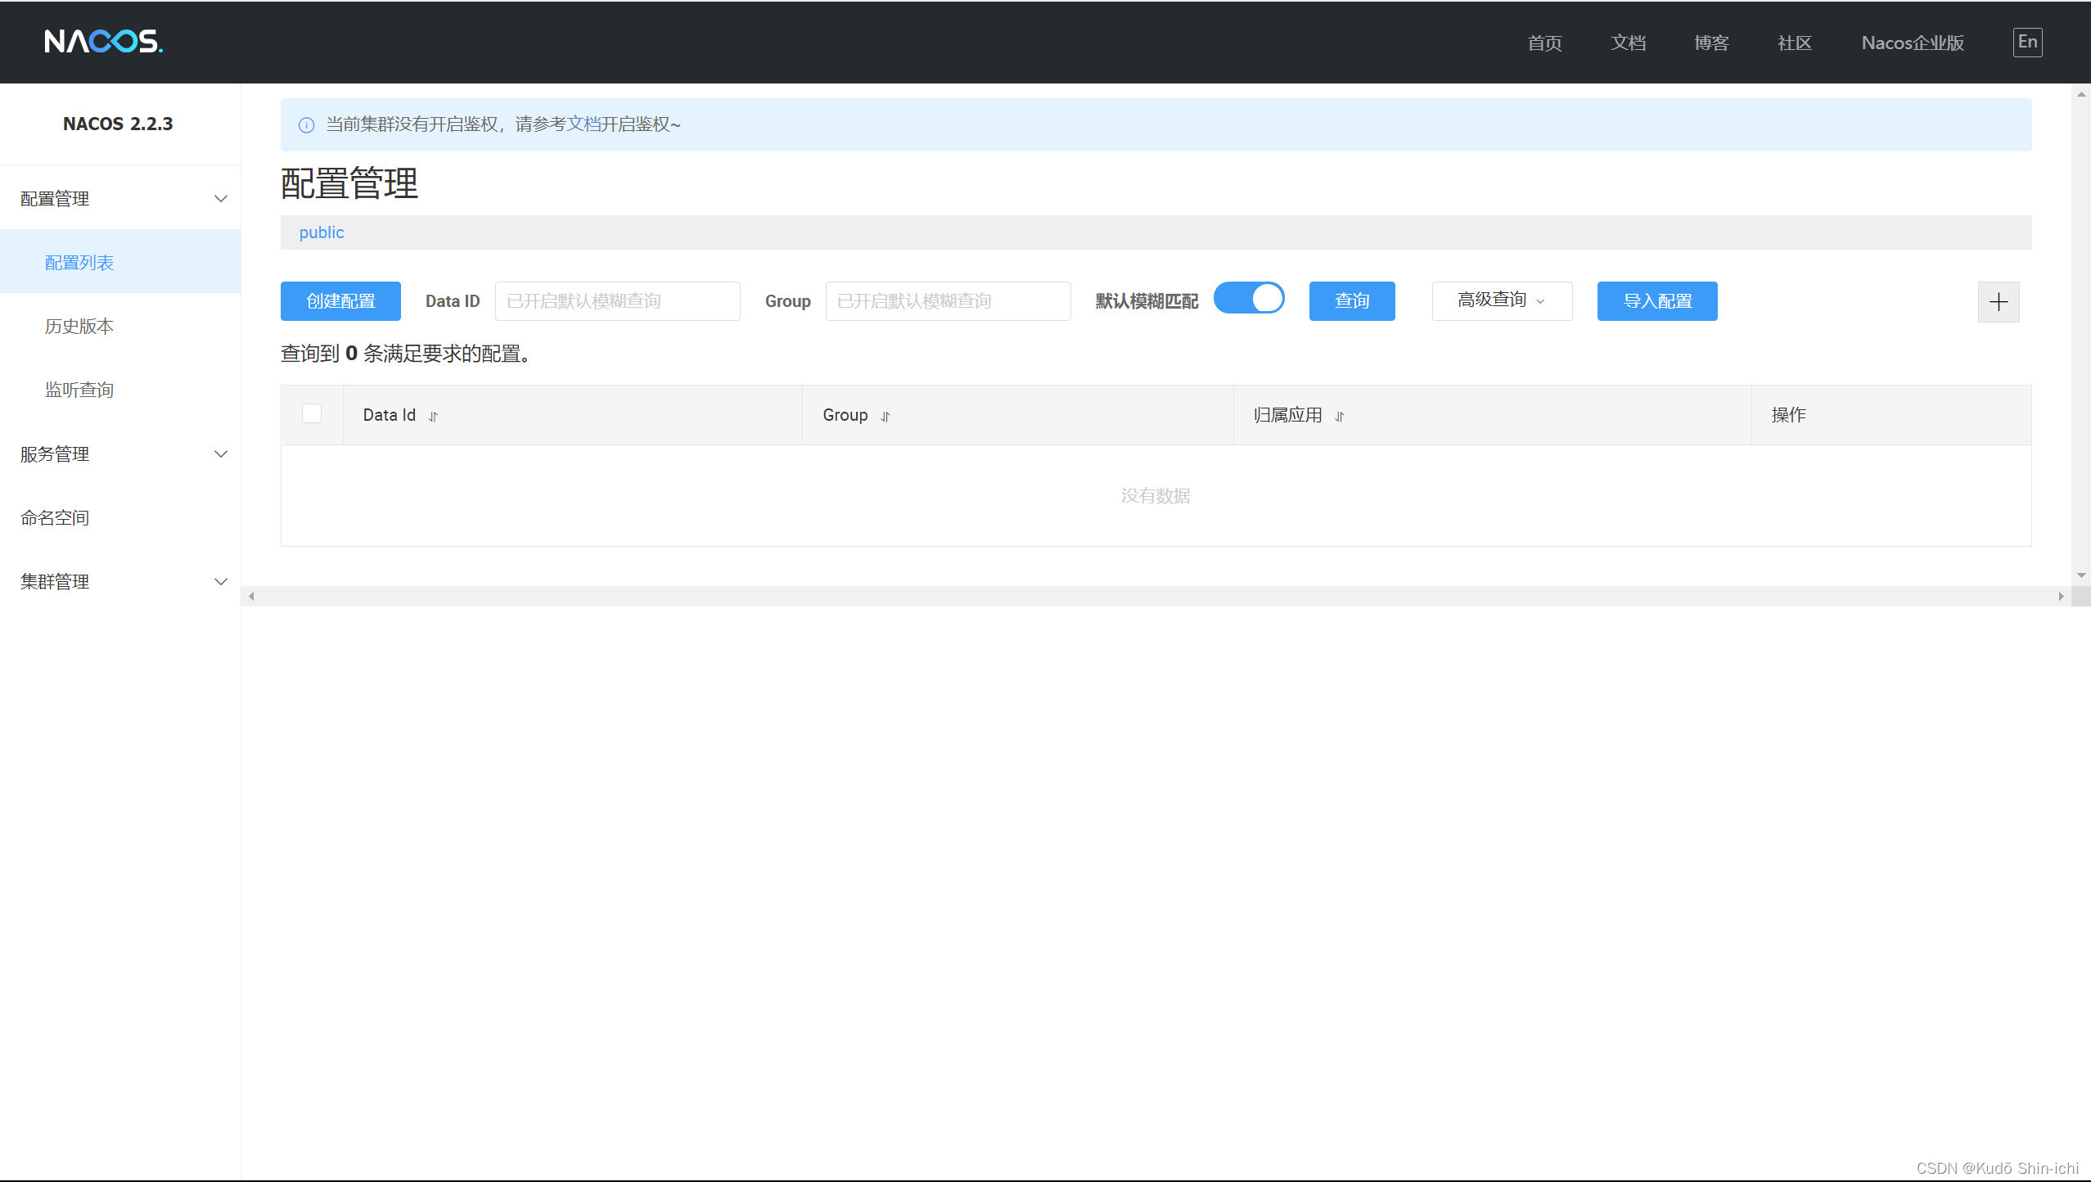Click the NACOS 2.2.3 version label
The height and width of the screenshot is (1182, 2091).
coord(118,124)
